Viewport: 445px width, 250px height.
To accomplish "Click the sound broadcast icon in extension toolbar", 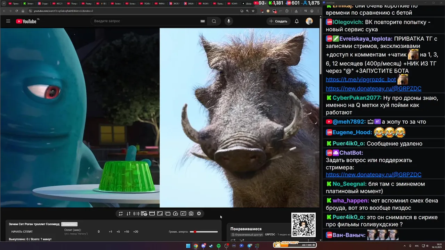I will click(x=136, y=214).
